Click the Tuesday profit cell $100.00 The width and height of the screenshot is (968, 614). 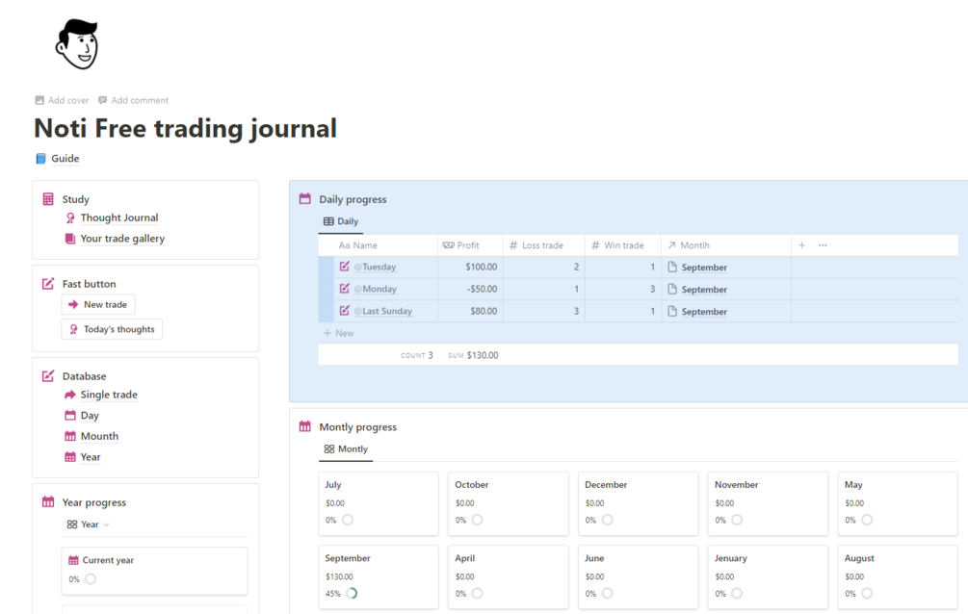pyautogui.click(x=470, y=267)
